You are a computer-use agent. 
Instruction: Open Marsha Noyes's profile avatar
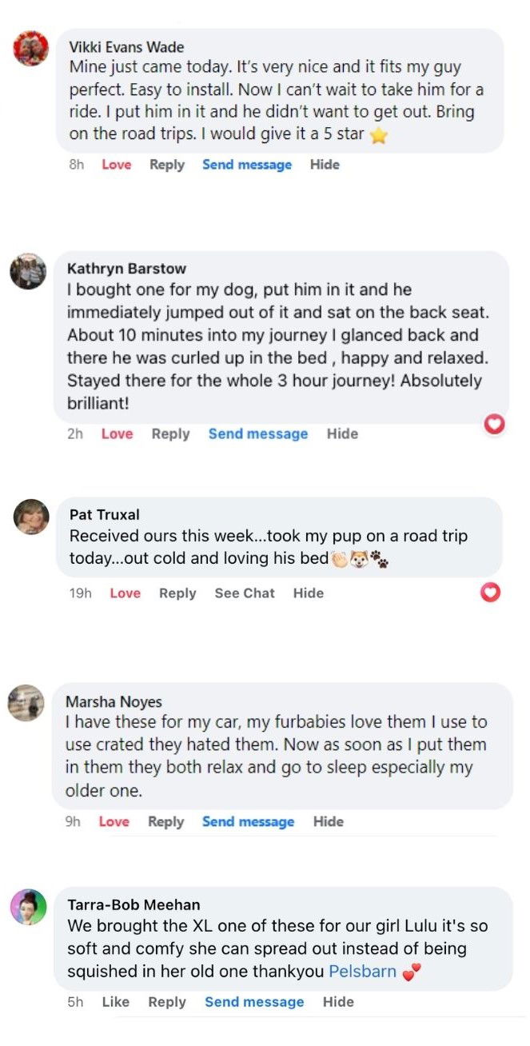pyautogui.click(x=26, y=702)
